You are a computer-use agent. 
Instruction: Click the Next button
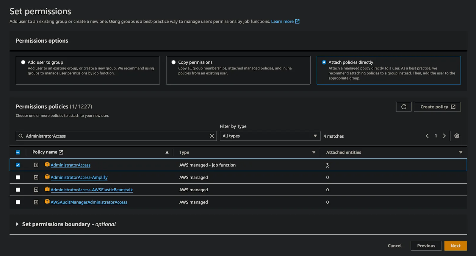(455, 246)
